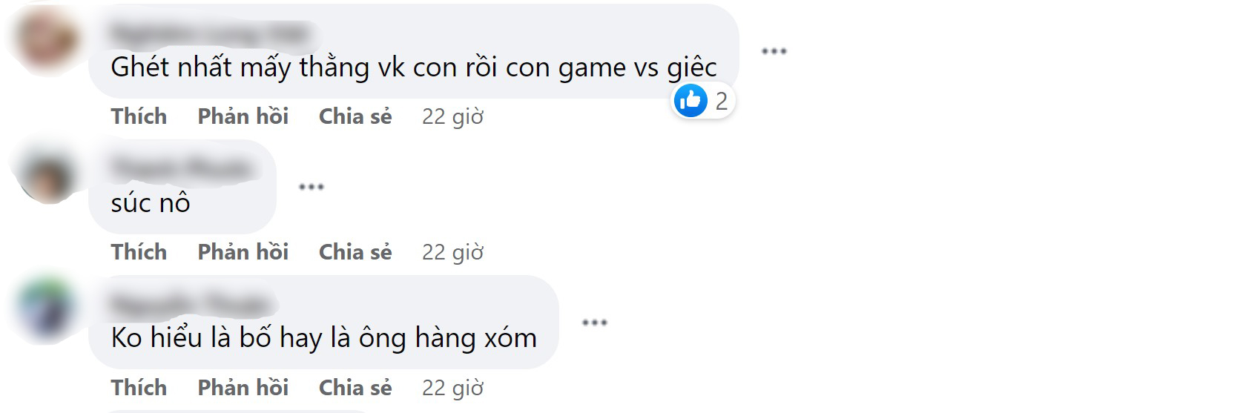Screen dimensions: 1246x413
Task: Open '22 giờ' timestamp of first comment
Action: [x=452, y=116]
